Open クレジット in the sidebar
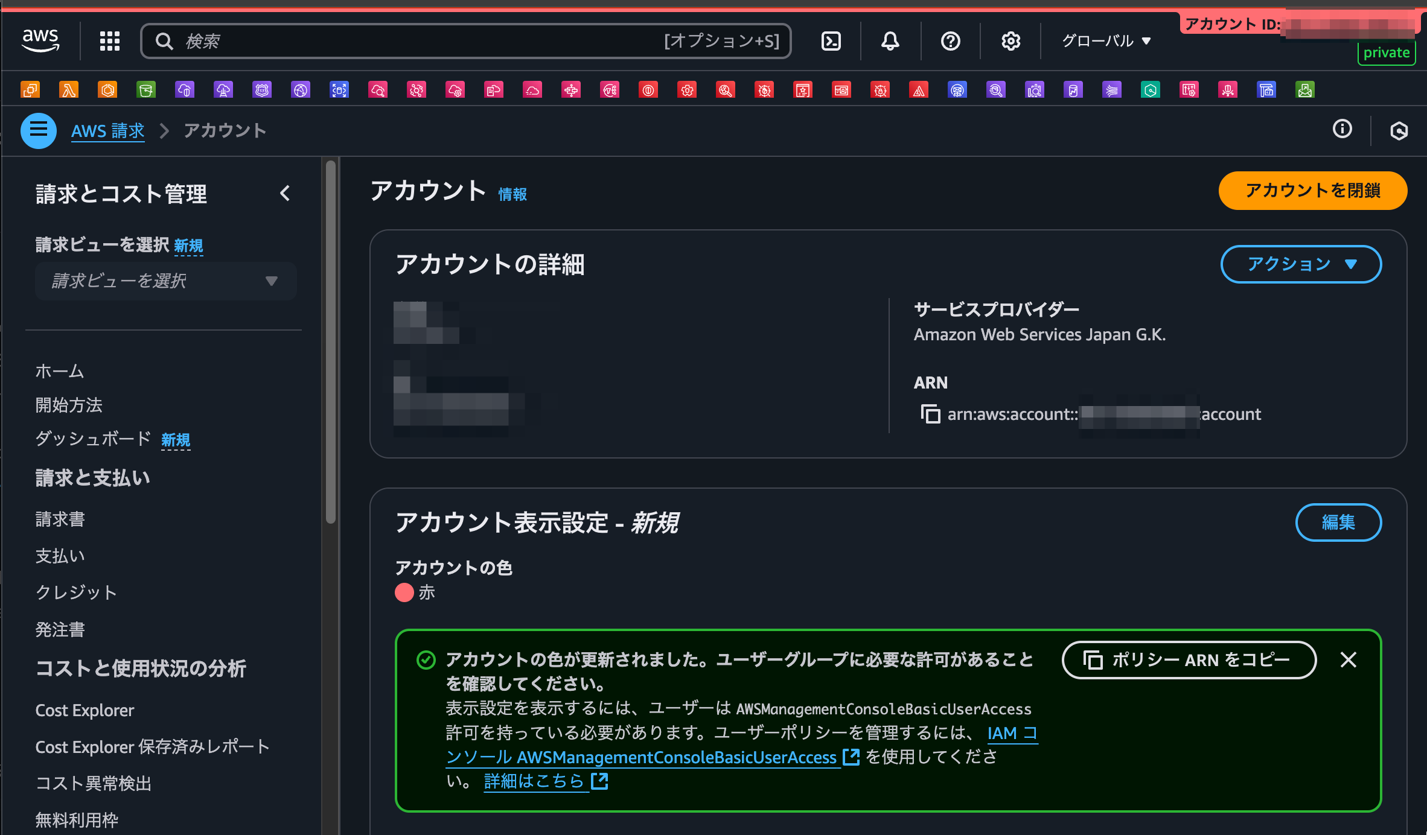 coord(76,592)
